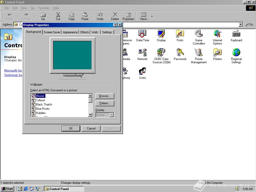The image size is (256, 192).
Task: Switch to the Appearance tab
Action: tap(70, 32)
